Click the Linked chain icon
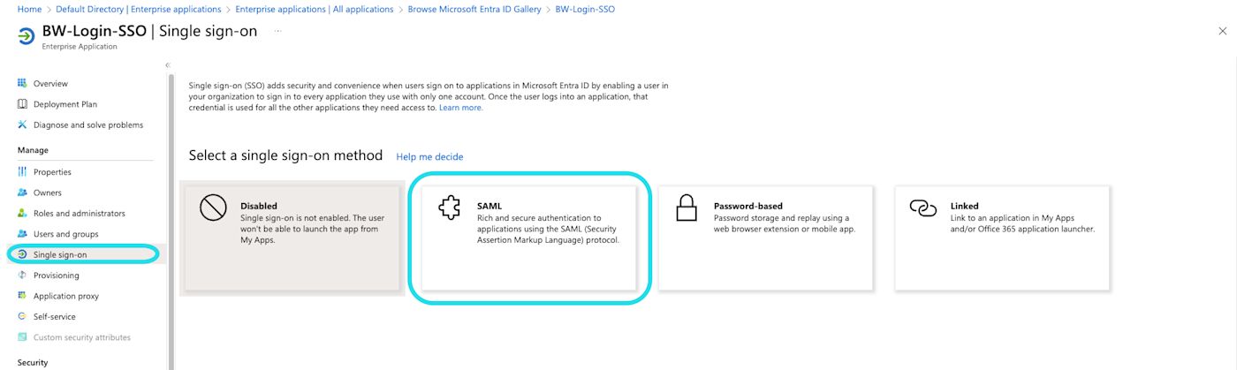1237x370 pixels. click(x=923, y=208)
